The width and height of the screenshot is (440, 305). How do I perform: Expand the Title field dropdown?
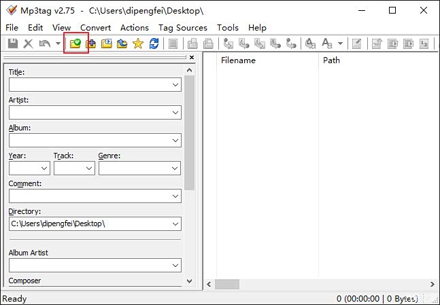pos(175,85)
